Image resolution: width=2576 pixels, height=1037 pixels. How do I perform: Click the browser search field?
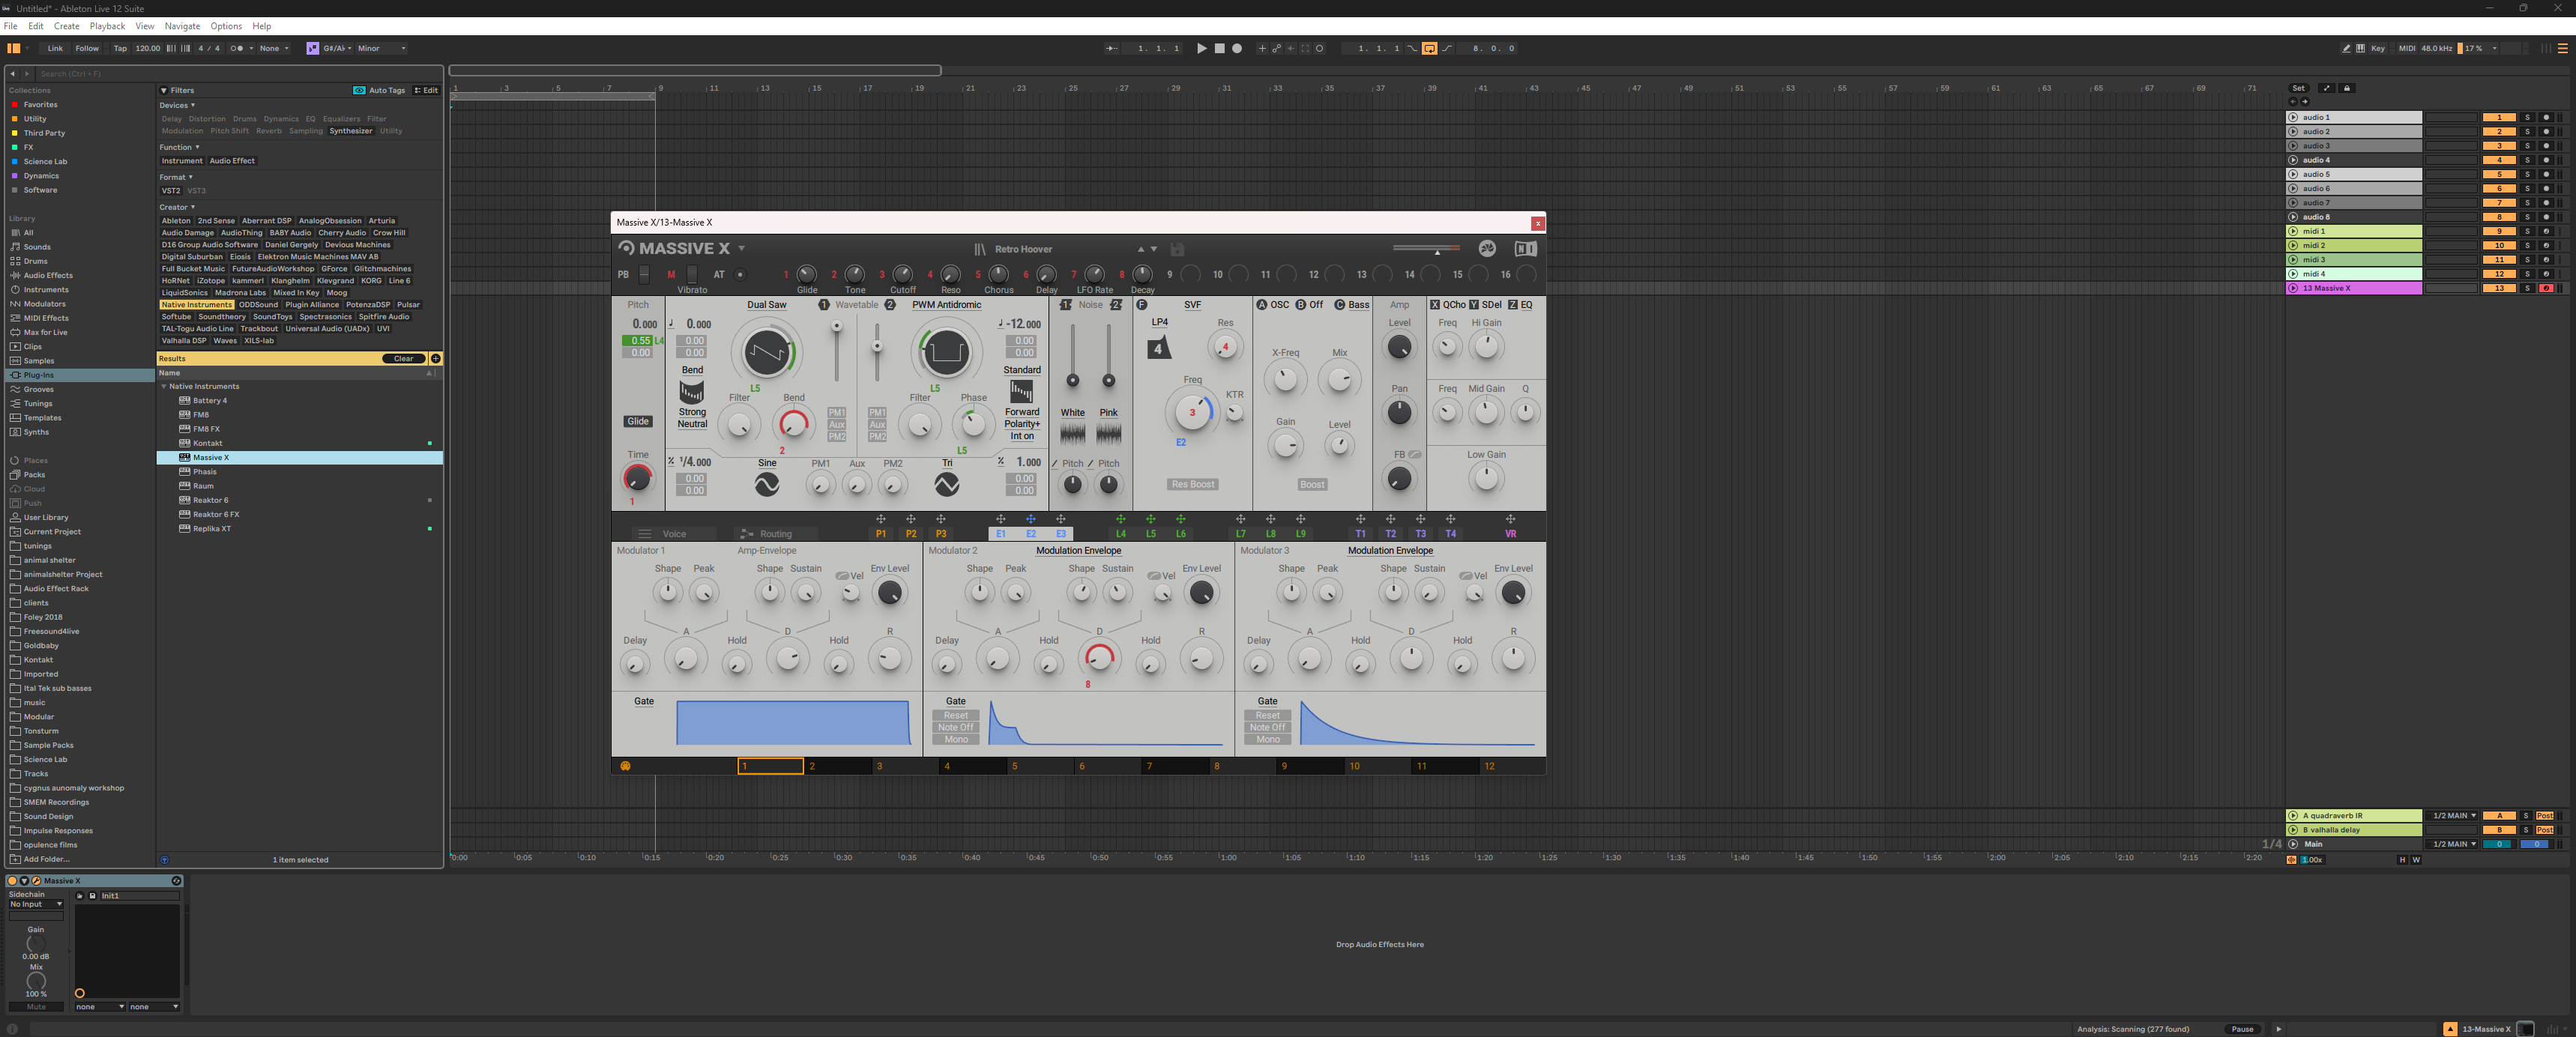coord(238,73)
